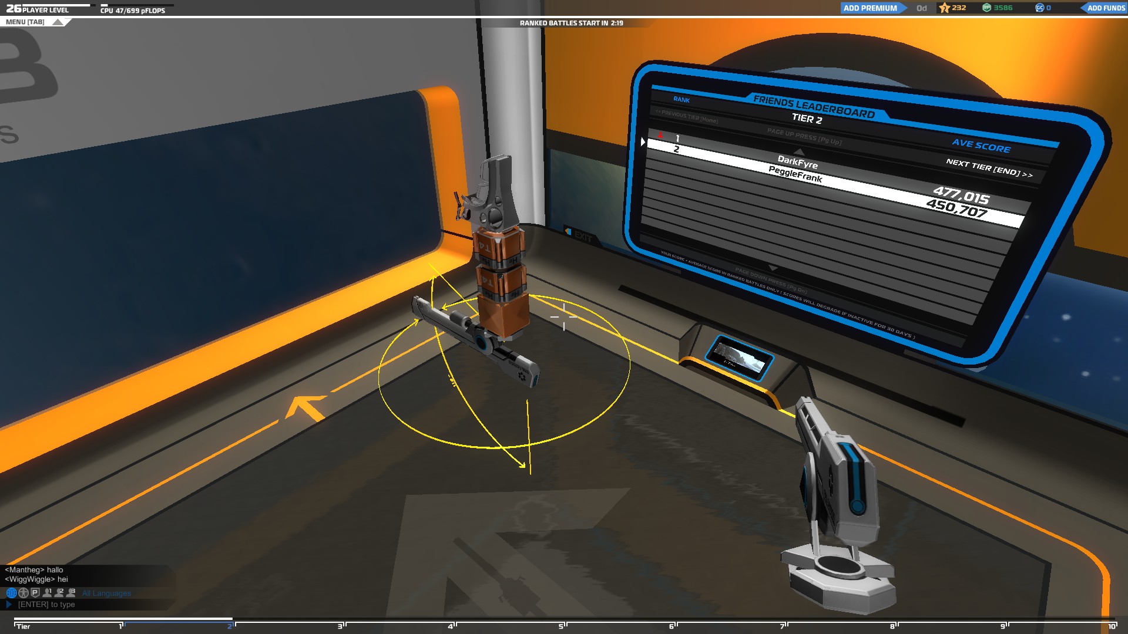1128x634 pixels.
Task: Click the page-down triangle on leaderboard
Action: 773,267
